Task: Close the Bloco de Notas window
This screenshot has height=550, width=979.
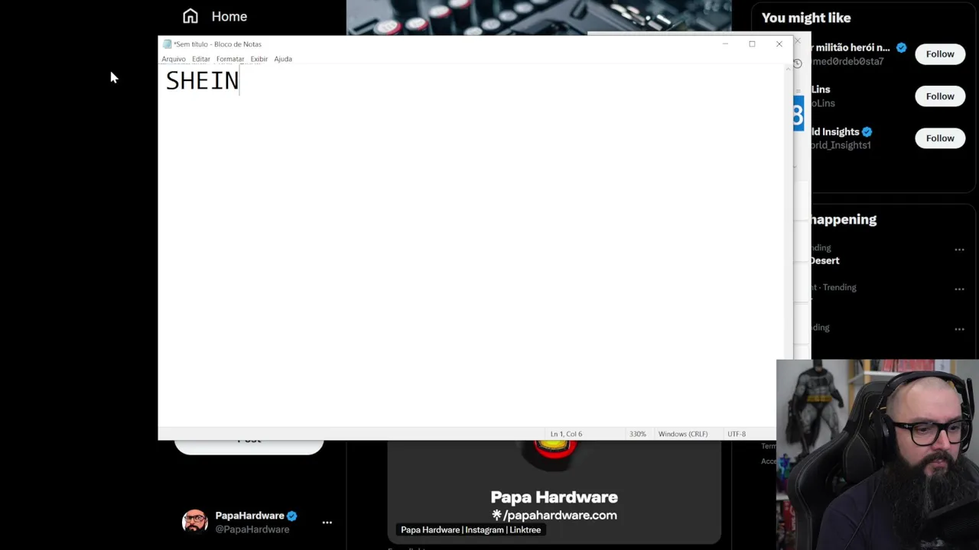Action: [x=779, y=44]
